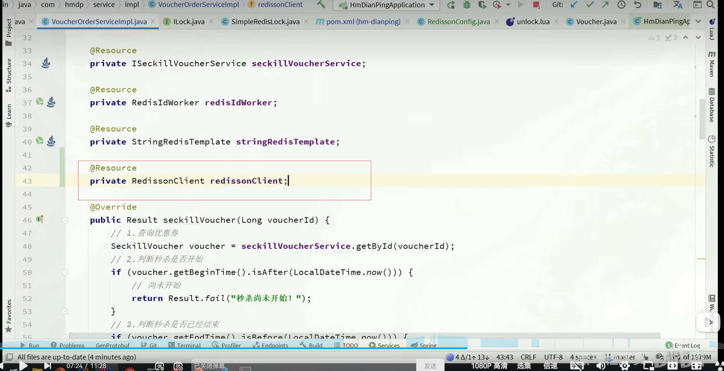Viewport: 724px width, 371px height.
Task: Switch to RedissonConfig.java tab
Action: (458, 22)
